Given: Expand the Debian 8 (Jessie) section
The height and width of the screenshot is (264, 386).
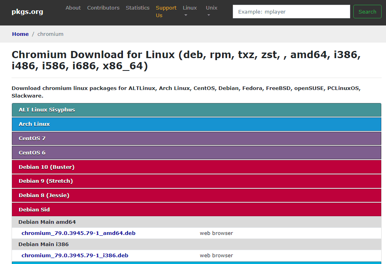Looking at the screenshot, I should pyautogui.click(x=197, y=195).
